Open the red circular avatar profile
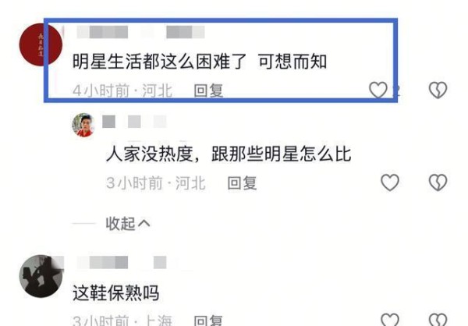This screenshot has height=326, width=468. (x=41, y=44)
